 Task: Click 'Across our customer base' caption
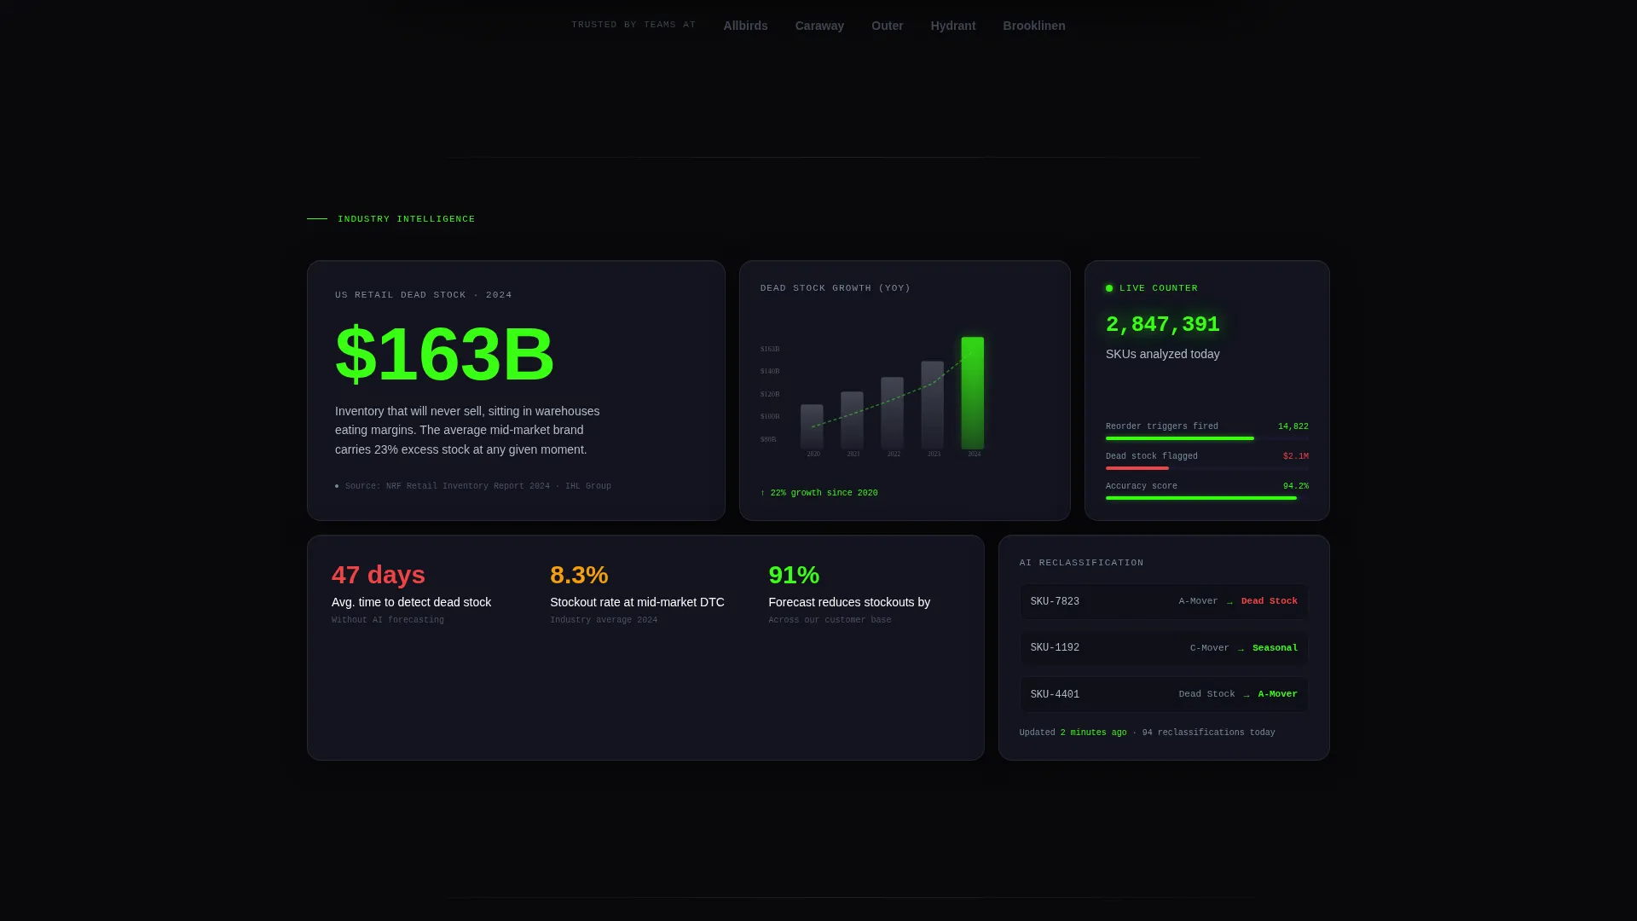click(830, 620)
